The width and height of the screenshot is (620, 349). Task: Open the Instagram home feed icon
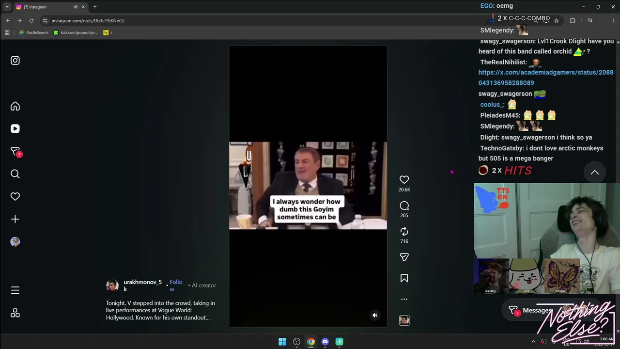15,106
